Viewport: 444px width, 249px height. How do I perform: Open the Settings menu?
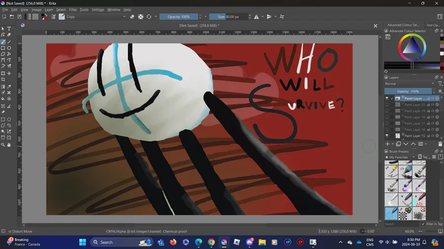click(98, 10)
